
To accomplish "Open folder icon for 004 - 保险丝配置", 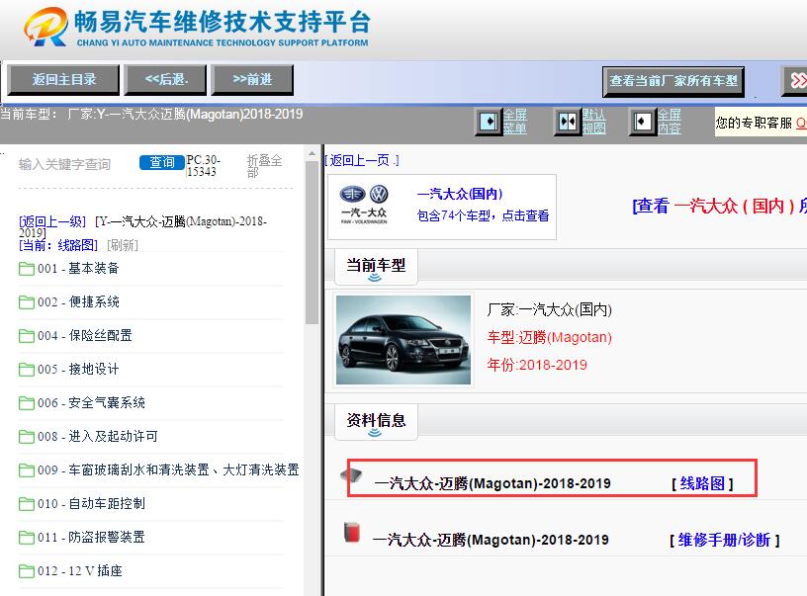I will pyautogui.click(x=27, y=336).
